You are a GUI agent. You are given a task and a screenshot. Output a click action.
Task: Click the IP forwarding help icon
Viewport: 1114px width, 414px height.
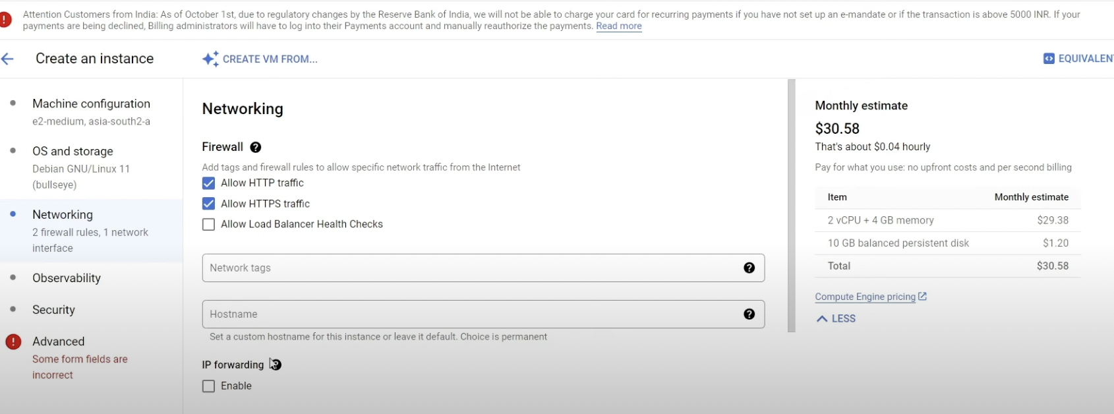(276, 365)
